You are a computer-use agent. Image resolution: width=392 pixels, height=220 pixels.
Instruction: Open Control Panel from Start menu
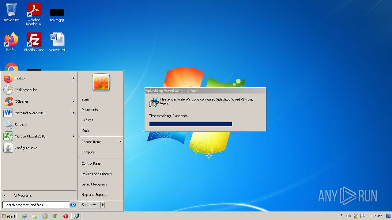(x=91, y=163)
